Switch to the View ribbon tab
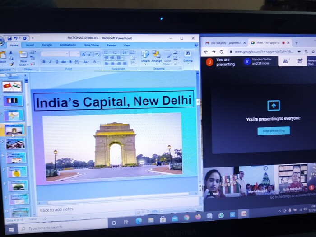 126,45
